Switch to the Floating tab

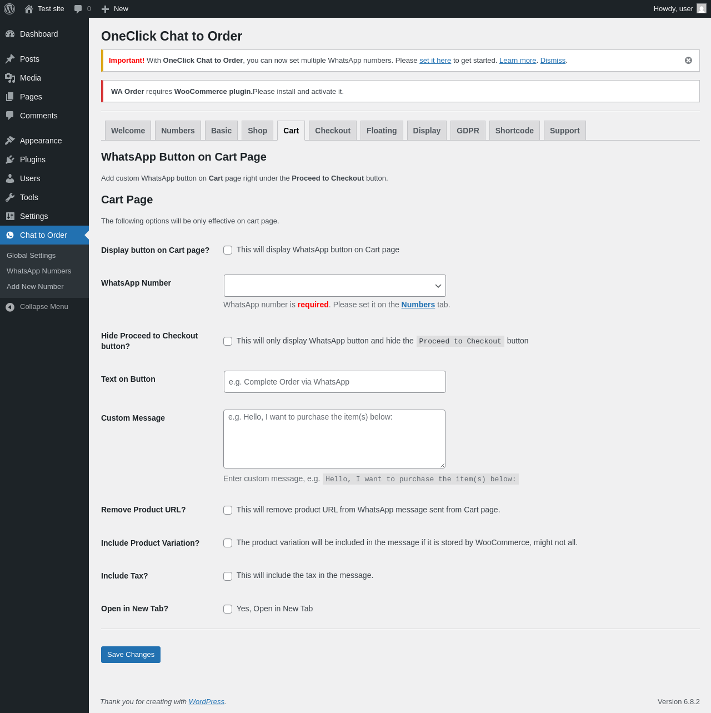coord(382,131)
